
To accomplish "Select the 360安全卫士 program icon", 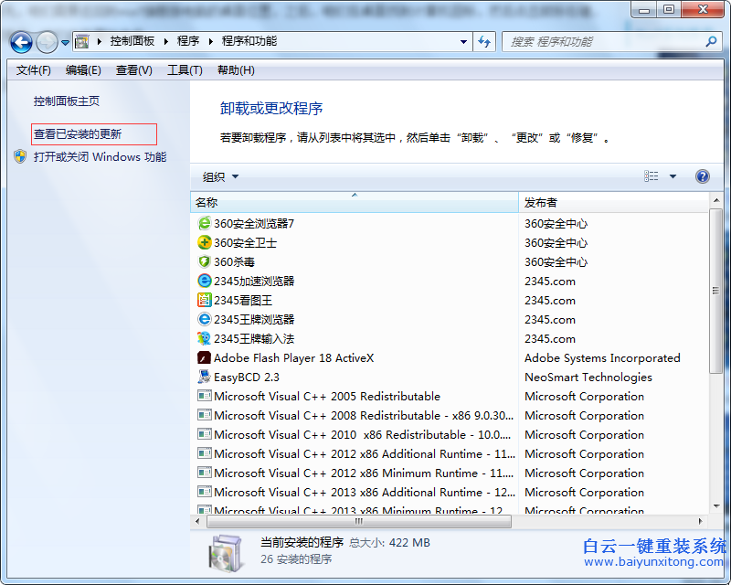I will pos(204,242).
